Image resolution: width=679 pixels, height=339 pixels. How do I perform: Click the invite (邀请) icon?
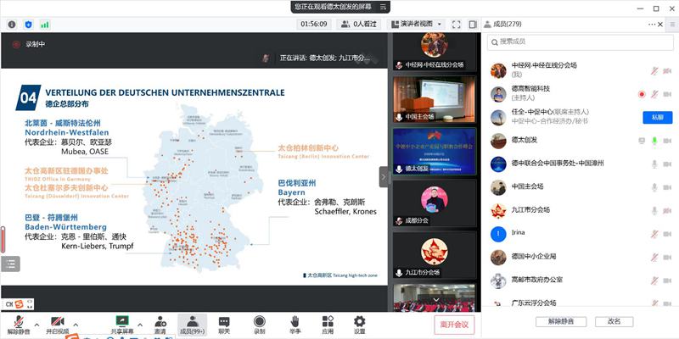pos(160,322)
